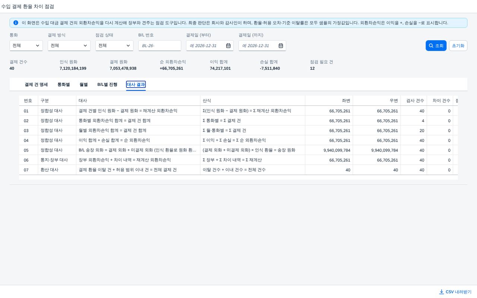The width and height of the screenshot is (477, 298).
Task: Click the page title 수입 결제 환율 차이 점검
Action: (x=28, y=7)
